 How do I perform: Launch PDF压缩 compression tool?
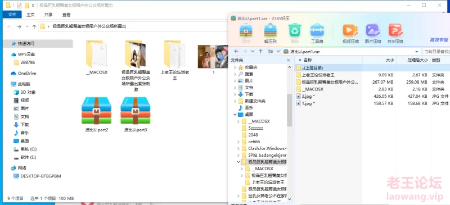pos(395,33)
